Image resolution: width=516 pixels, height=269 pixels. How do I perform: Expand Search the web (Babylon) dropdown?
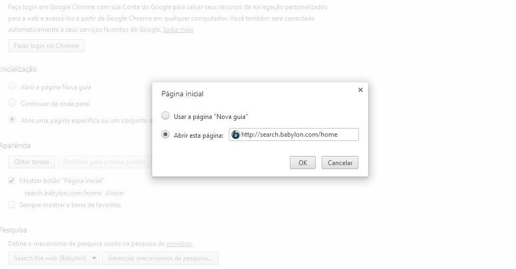coord(53,258)
